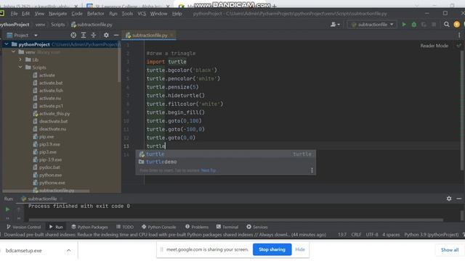Image resolution: width=465 pixels, height=261 pixels.
Task: Click Python 3.9 interpreter status item
Action: [431, 235]
